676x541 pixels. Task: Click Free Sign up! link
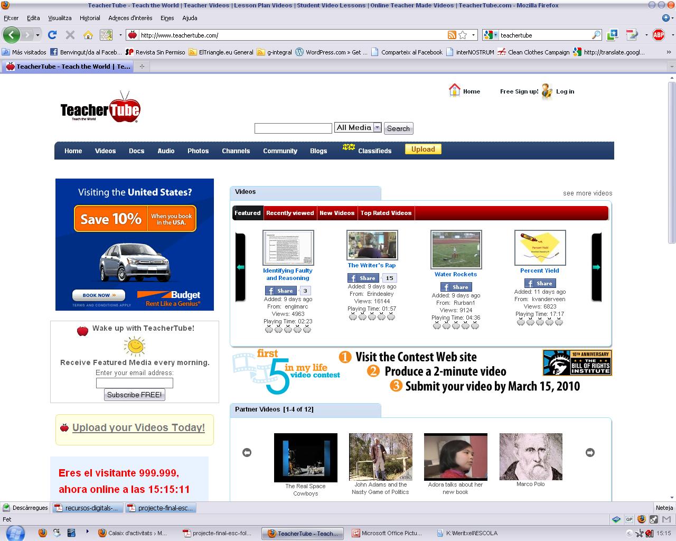tap(519, 91)
